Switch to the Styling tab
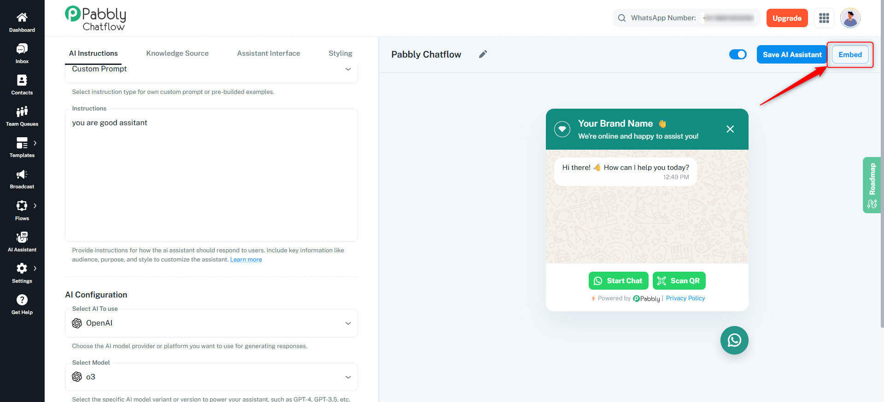Image resolution: width=884 pixels, height=402 pixels. point(340,53)
